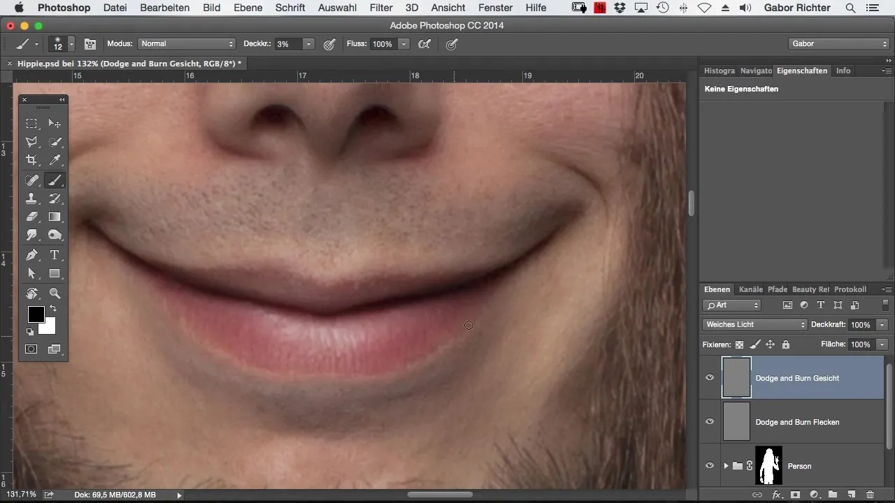Screen dimensions: 895x503
Task: Select the Sponge tool
Action: [55, 235]
